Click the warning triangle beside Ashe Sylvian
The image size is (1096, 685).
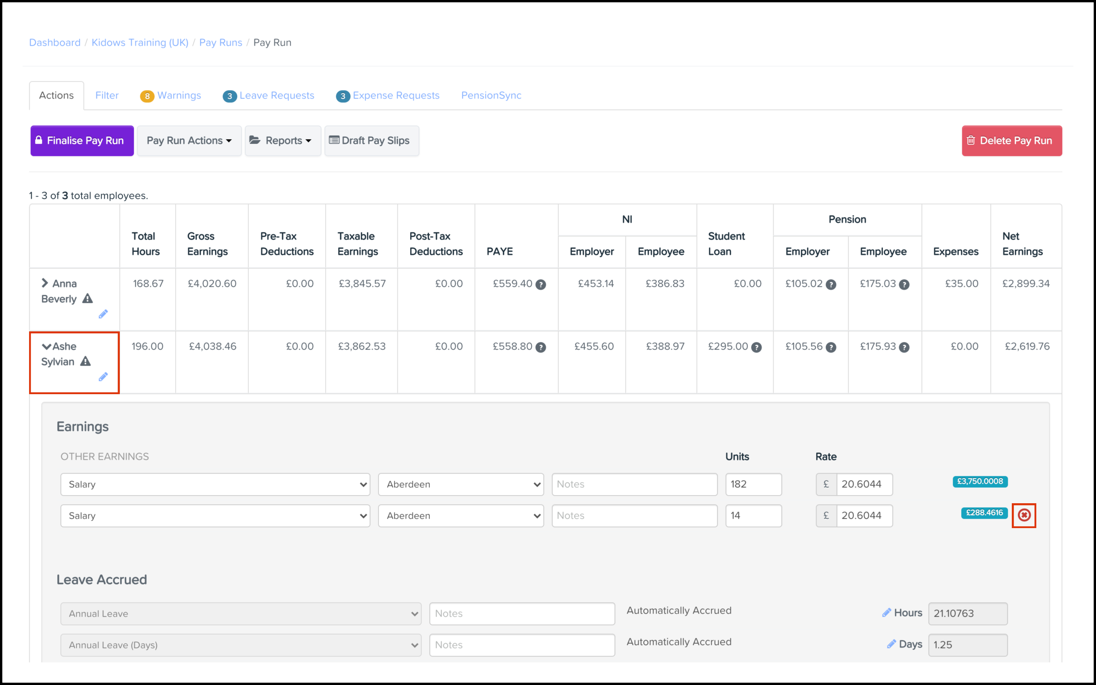(x=86, y=362)
